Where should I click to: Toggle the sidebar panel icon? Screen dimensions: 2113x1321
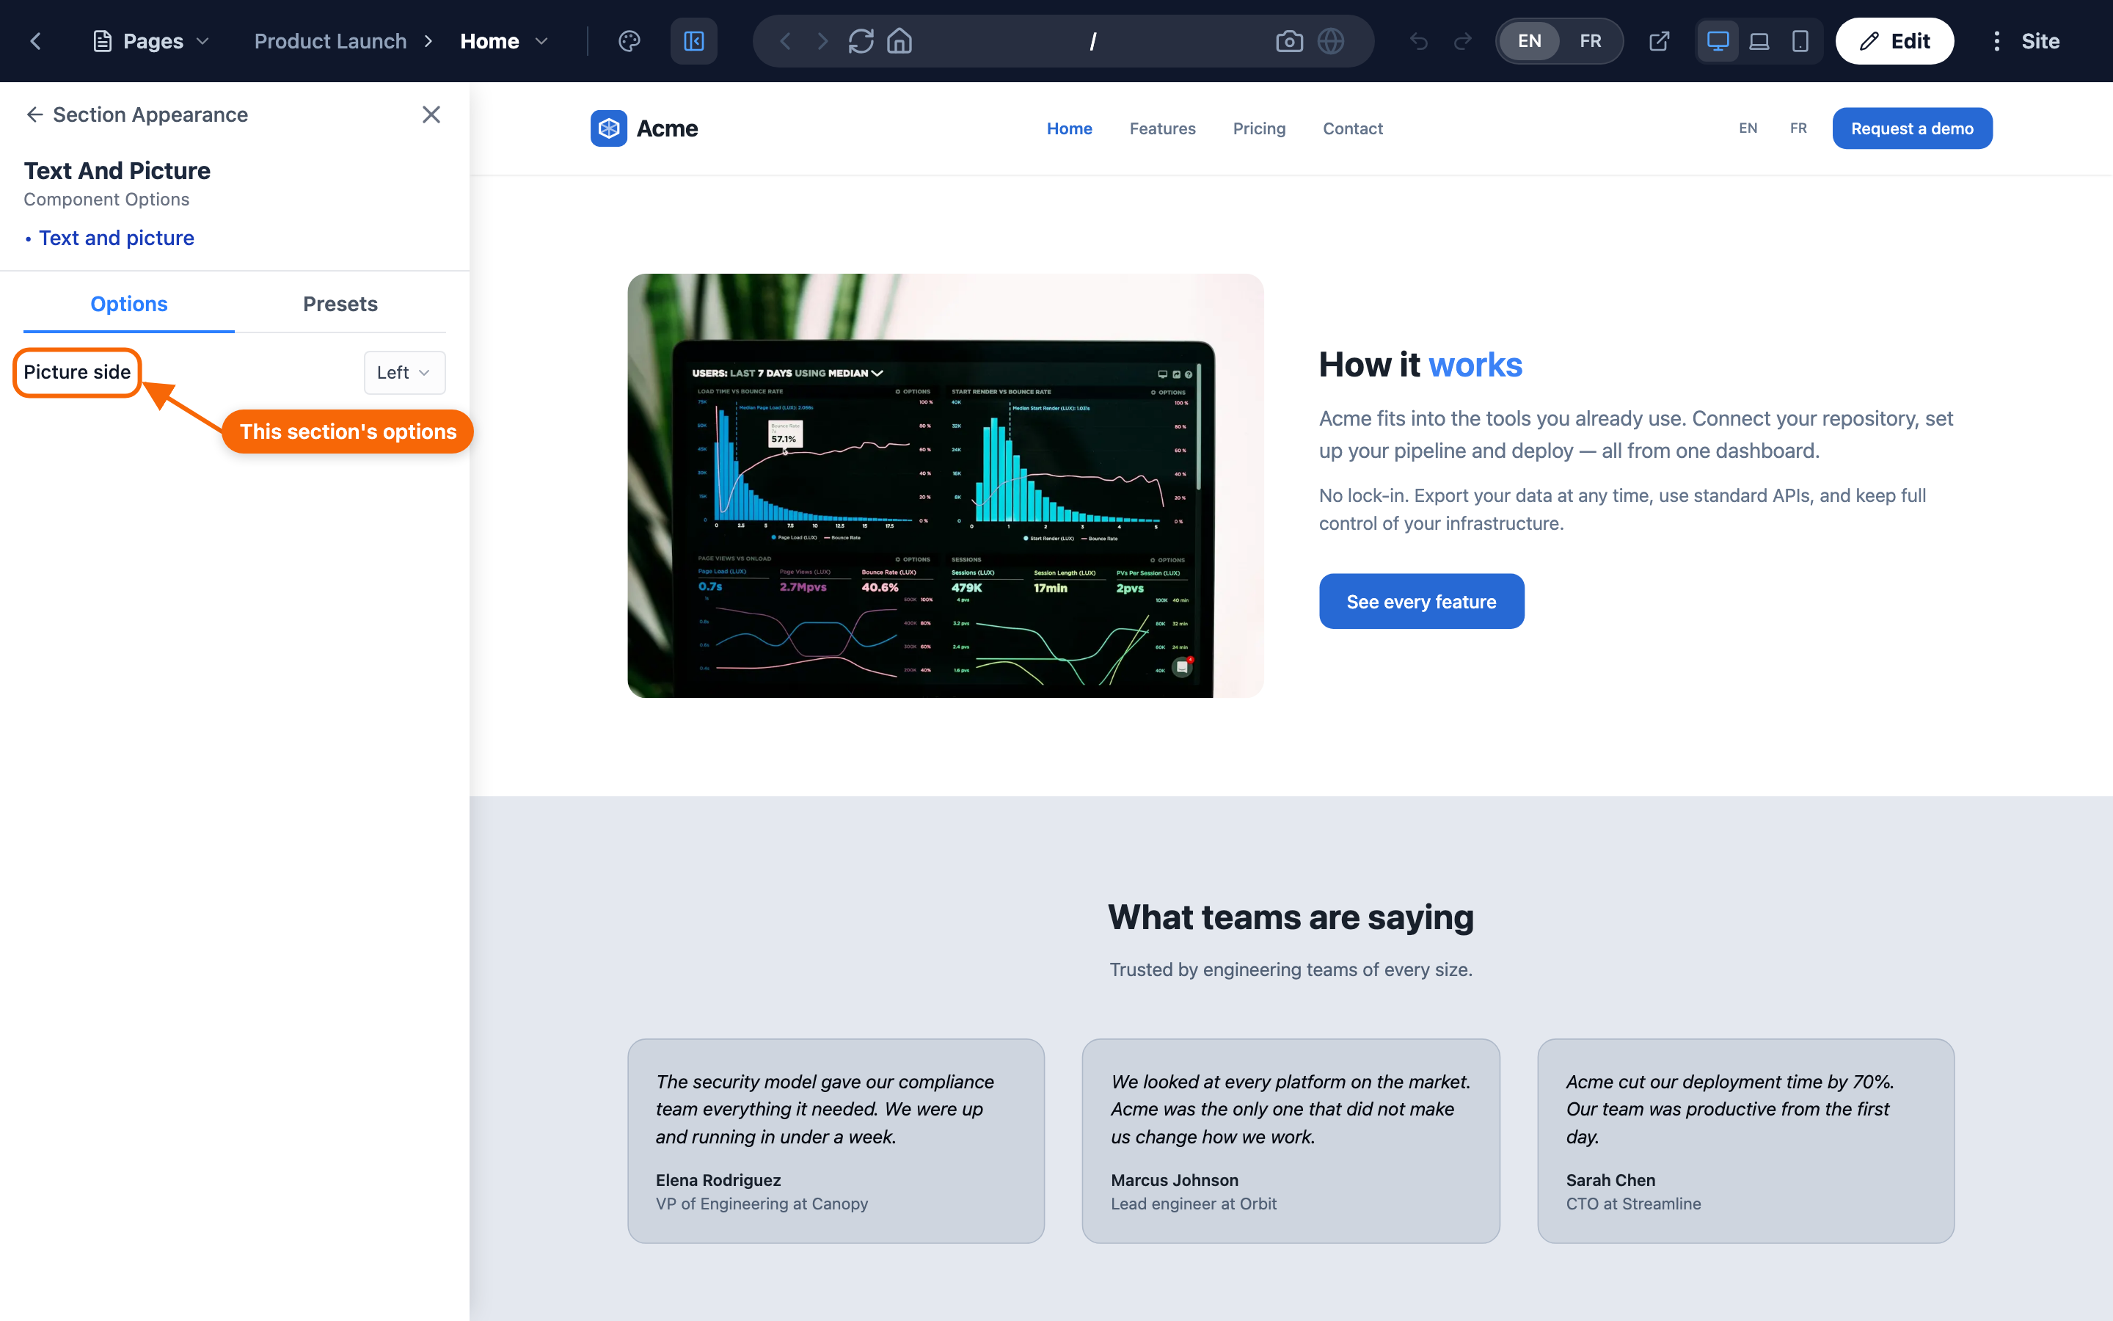pos(694,41)
